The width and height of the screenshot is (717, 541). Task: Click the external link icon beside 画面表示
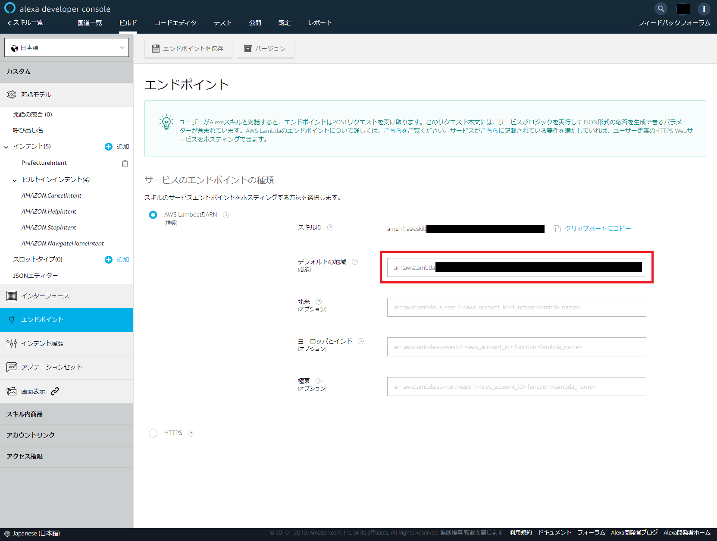click(x=54, y=391)
